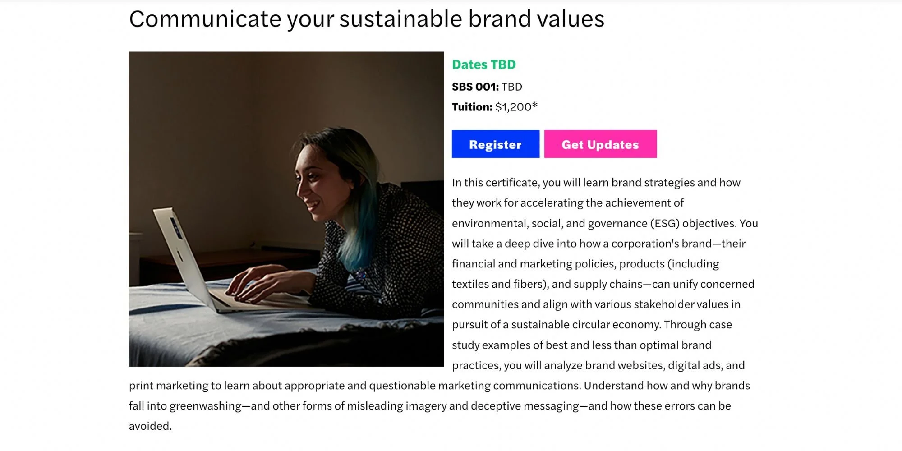Click the word "greenwashing" in the description
The image size is (902, 451).
coord(205,406)
